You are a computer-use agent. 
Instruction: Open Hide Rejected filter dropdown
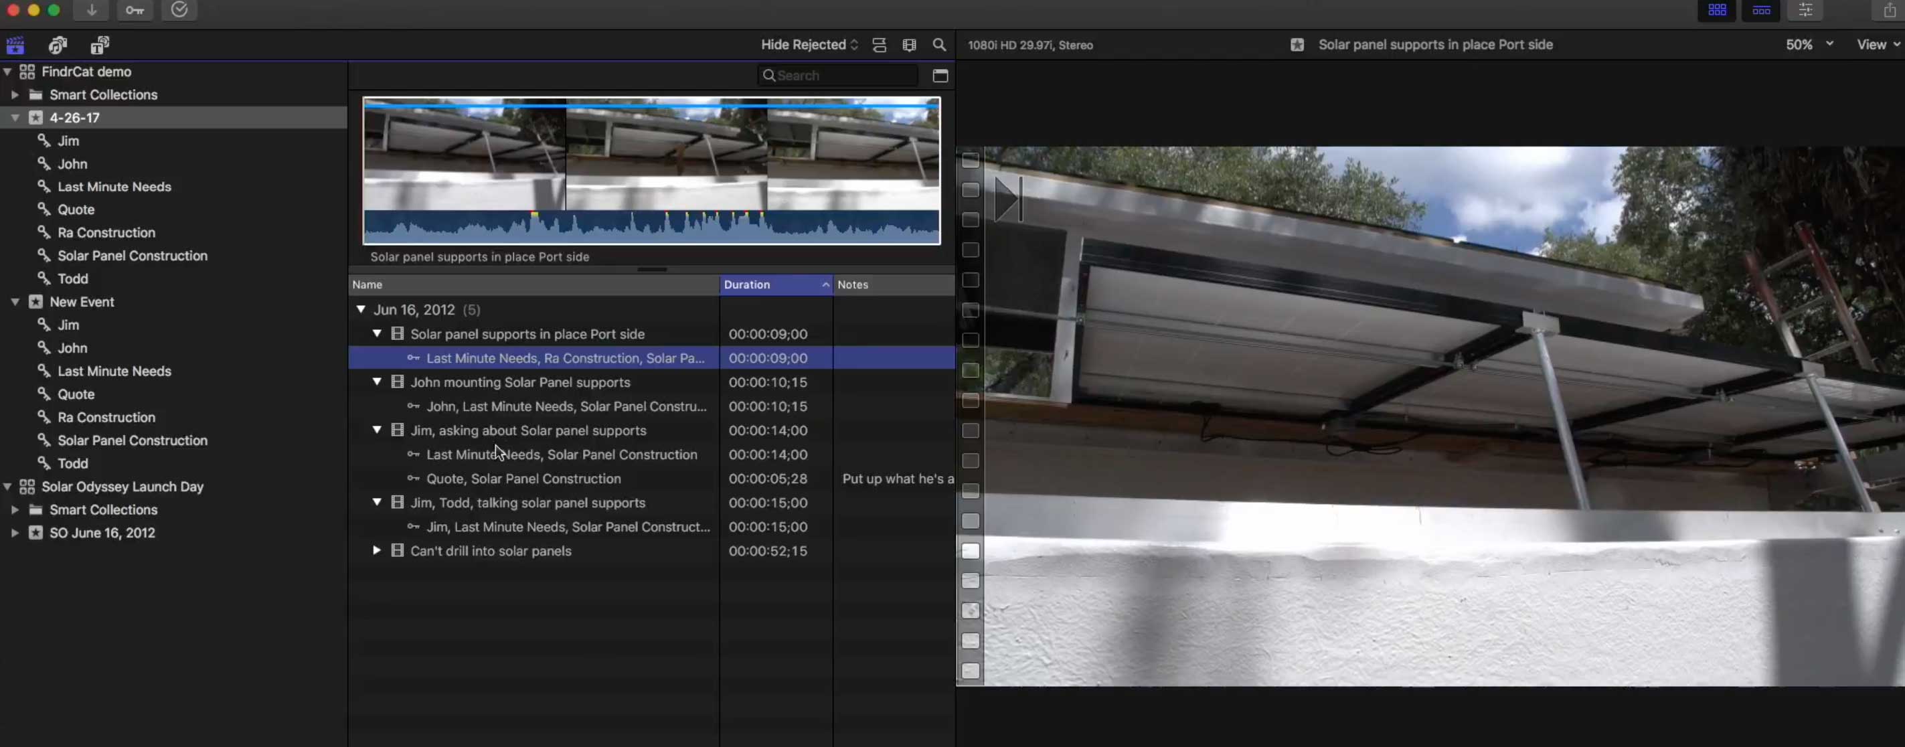point(810,45)
